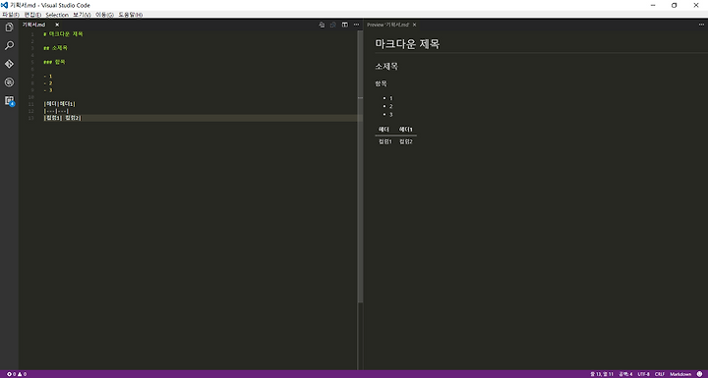This screenshot has width=708, height=378.
Task: Open the Explorer view in the activity bar
Action: (9, 27)
